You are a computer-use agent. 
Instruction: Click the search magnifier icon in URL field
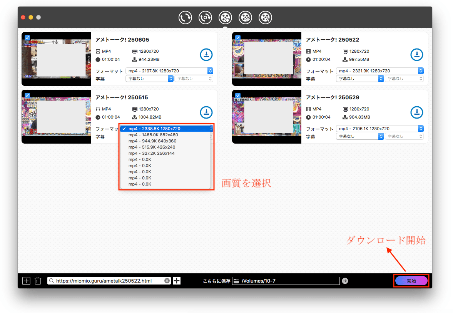click(x=52, y=281)
